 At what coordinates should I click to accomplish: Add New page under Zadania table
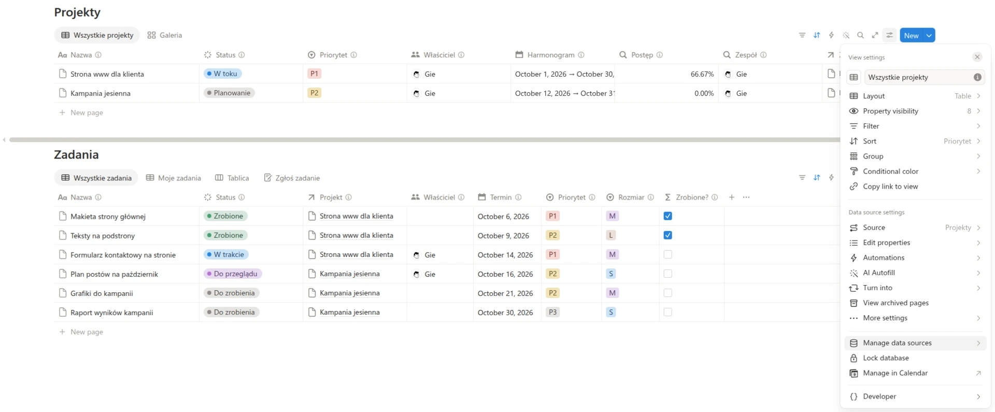coord(81,332)
